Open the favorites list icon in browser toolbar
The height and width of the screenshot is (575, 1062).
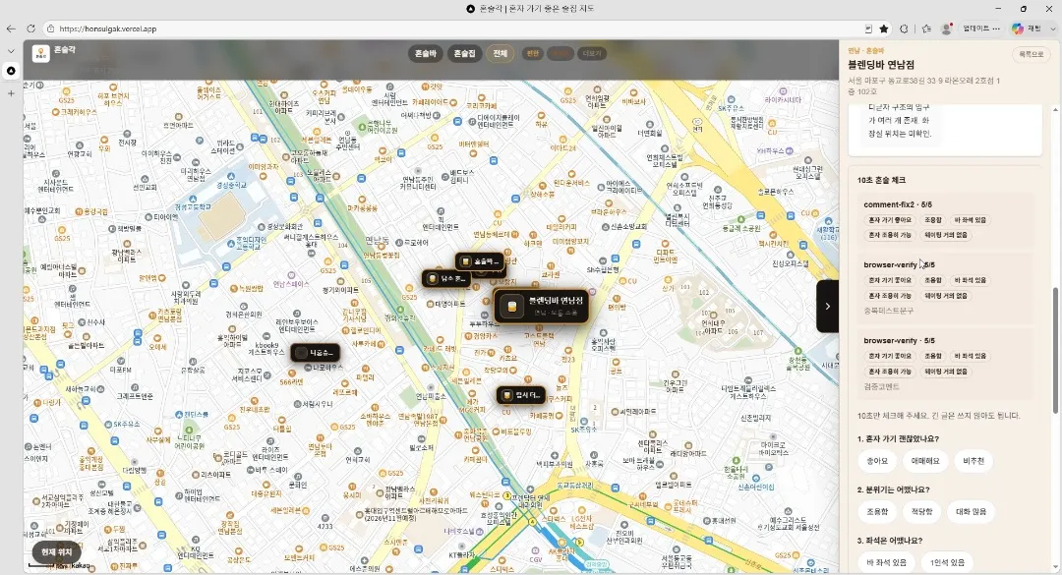tap(926, 29)
